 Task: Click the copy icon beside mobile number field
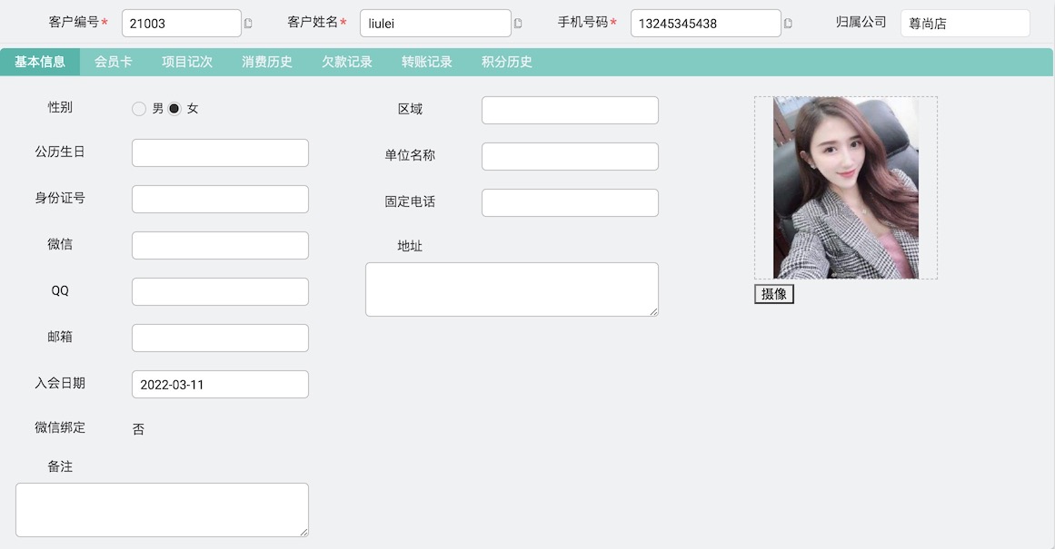click(788, 24)
